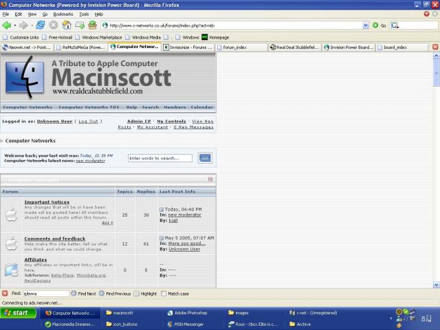Open the View menu

tap(32, 14)
